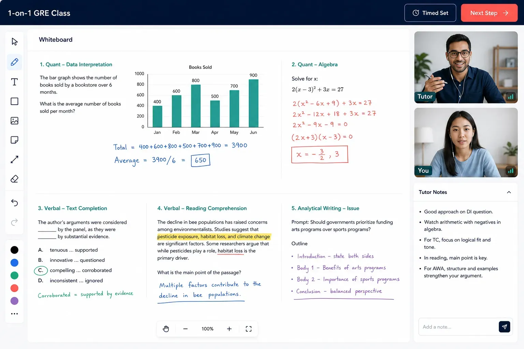Image resolution: width=524 pixels, height=349 pixels.
Task: Select the sticky note tool
Action: tap(14, 140)
